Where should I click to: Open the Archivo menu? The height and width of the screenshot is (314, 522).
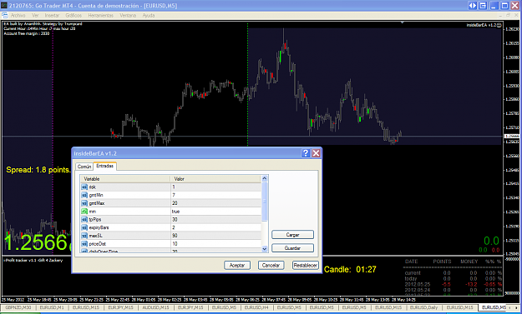[18, 16]
